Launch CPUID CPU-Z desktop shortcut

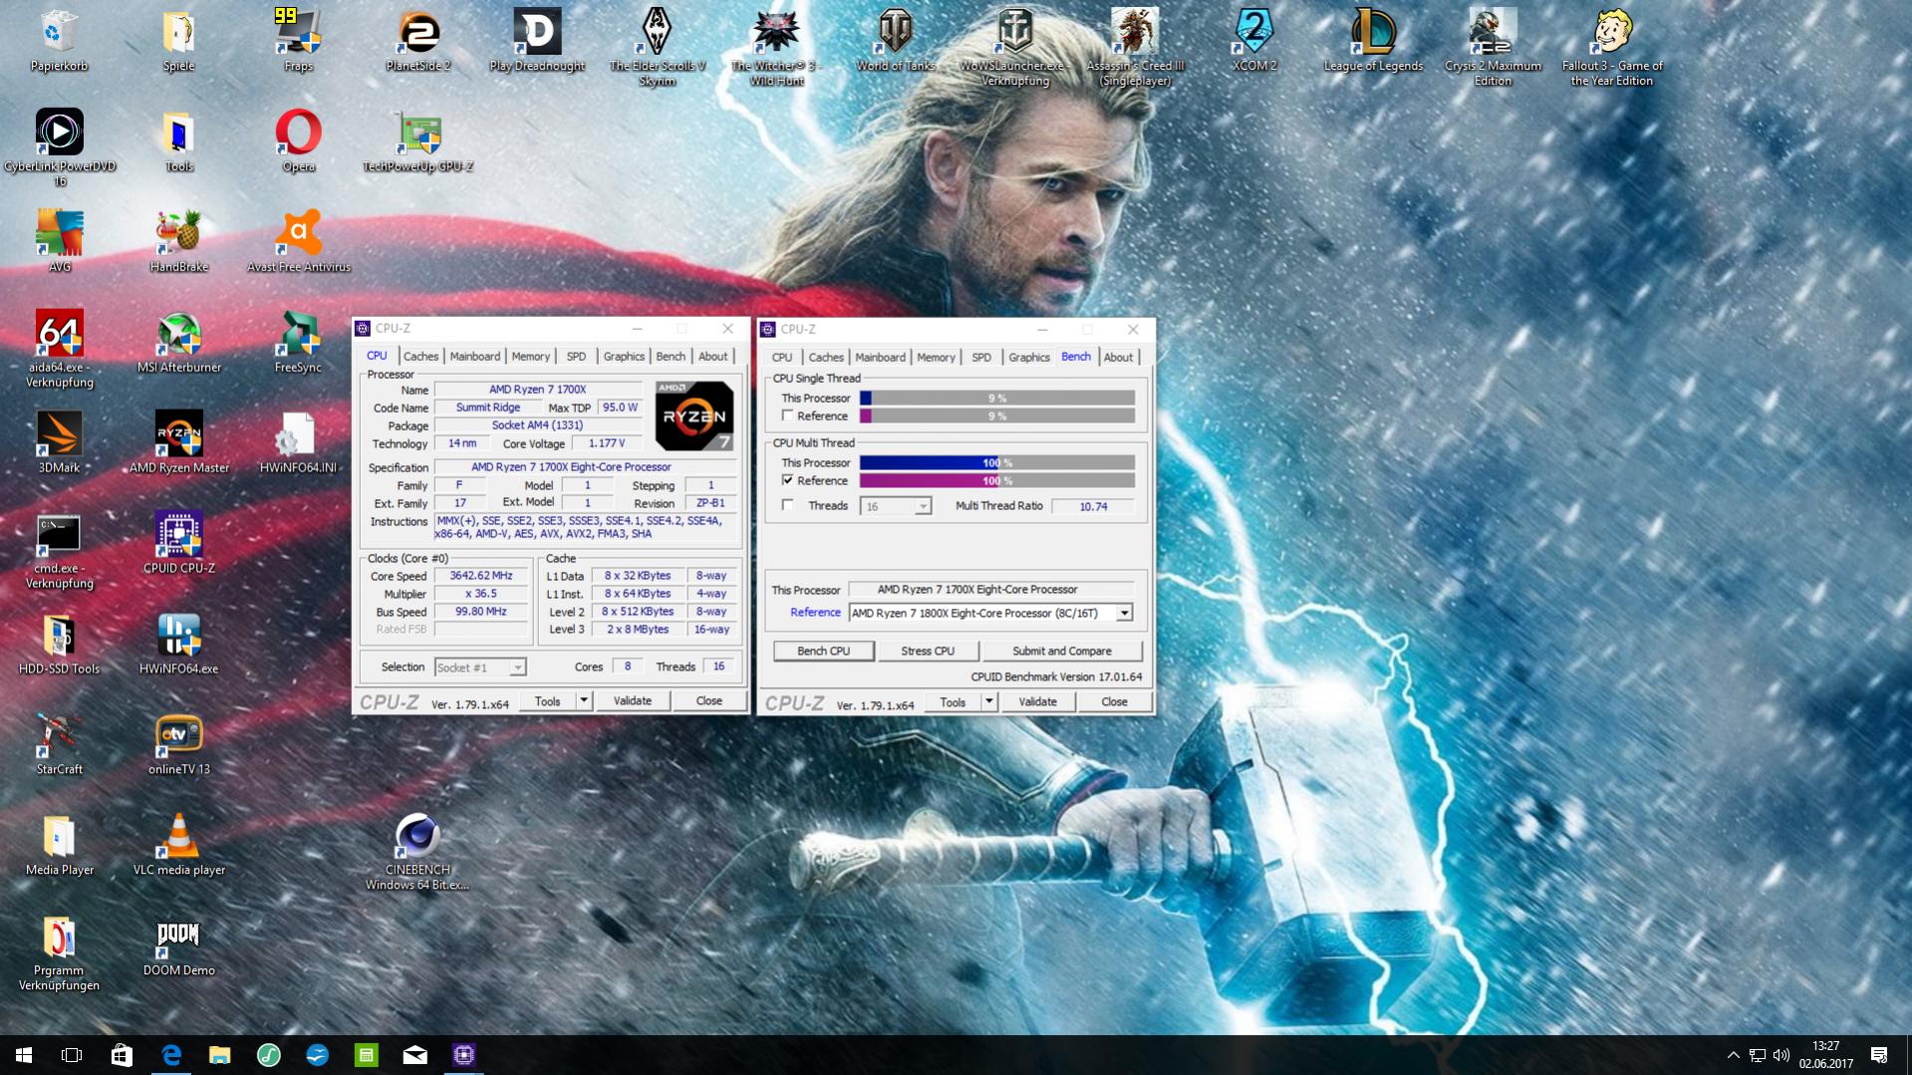179,544
